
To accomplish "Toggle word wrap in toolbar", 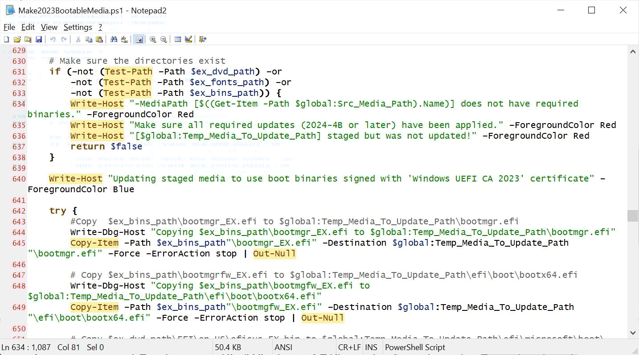I will [139, 39].
